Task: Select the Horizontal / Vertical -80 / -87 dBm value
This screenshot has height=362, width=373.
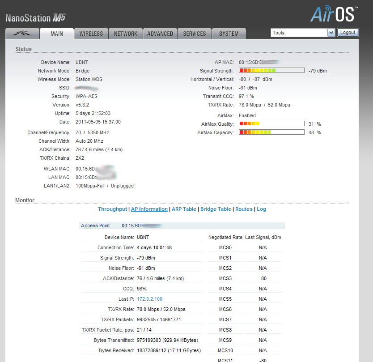Action: click(x=255, y=79)
